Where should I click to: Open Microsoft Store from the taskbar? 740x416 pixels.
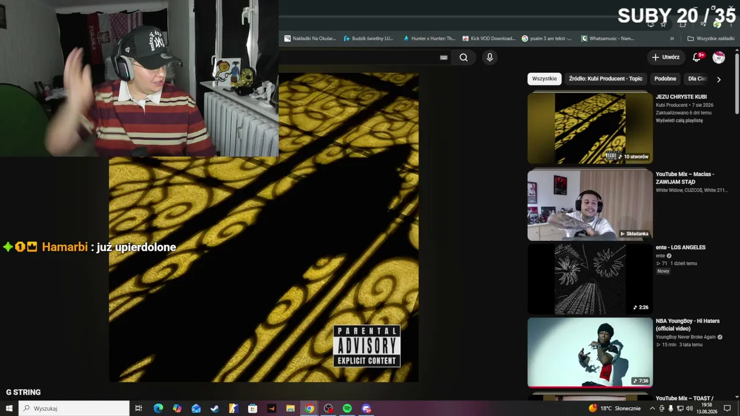tap(253, 408)
